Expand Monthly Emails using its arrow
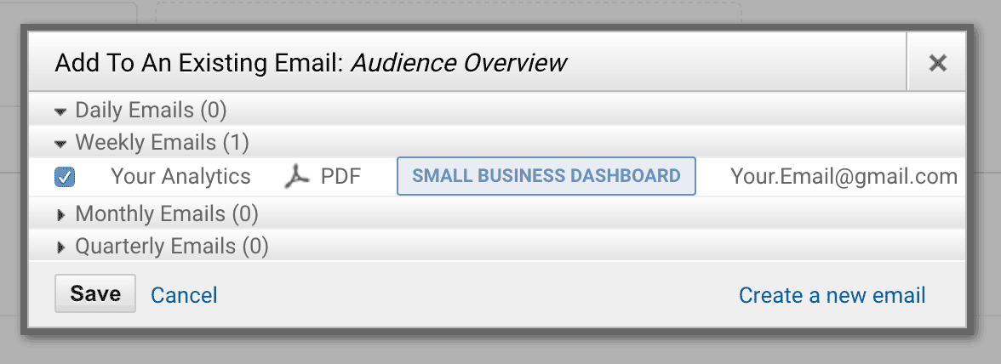 61,215
